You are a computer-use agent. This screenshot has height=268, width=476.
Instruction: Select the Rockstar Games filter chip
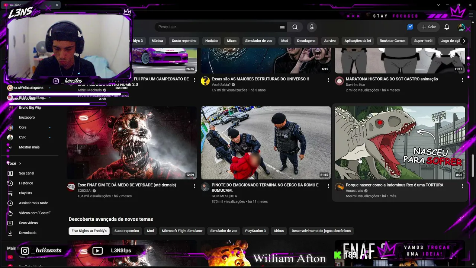393,41
